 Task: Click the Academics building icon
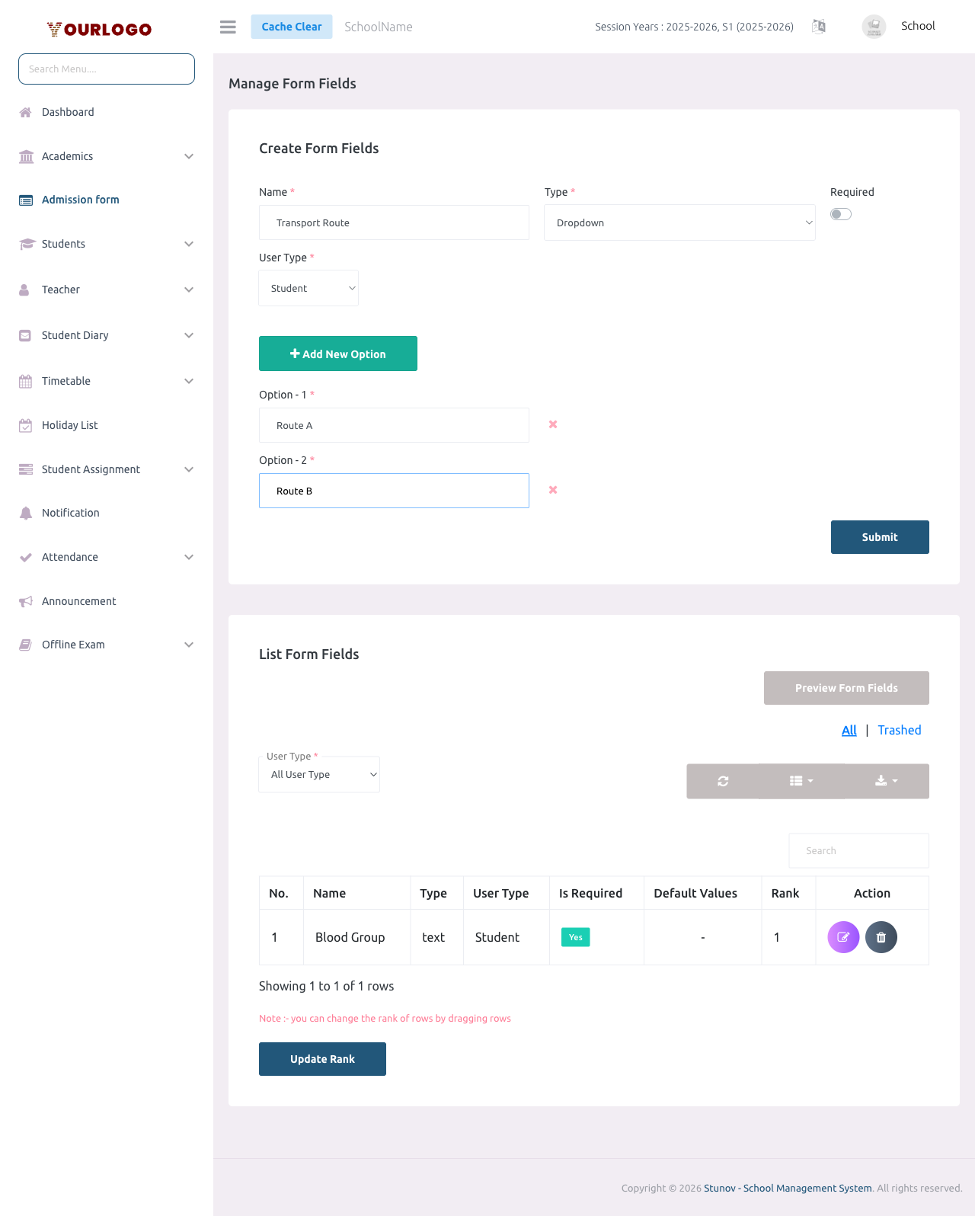click(26, 156)
